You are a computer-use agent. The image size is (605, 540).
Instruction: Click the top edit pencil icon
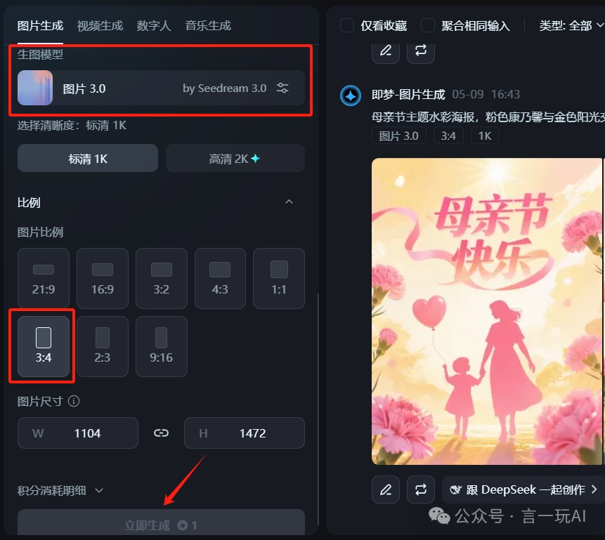pyautogui.click(x=386, y=52)
